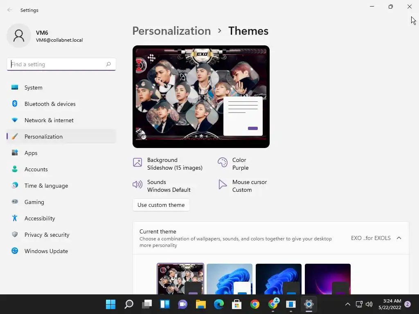Select the EXO theme thumbnail

[x=180, y=279]
